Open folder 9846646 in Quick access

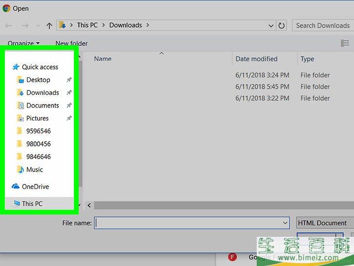coord(38,157)
